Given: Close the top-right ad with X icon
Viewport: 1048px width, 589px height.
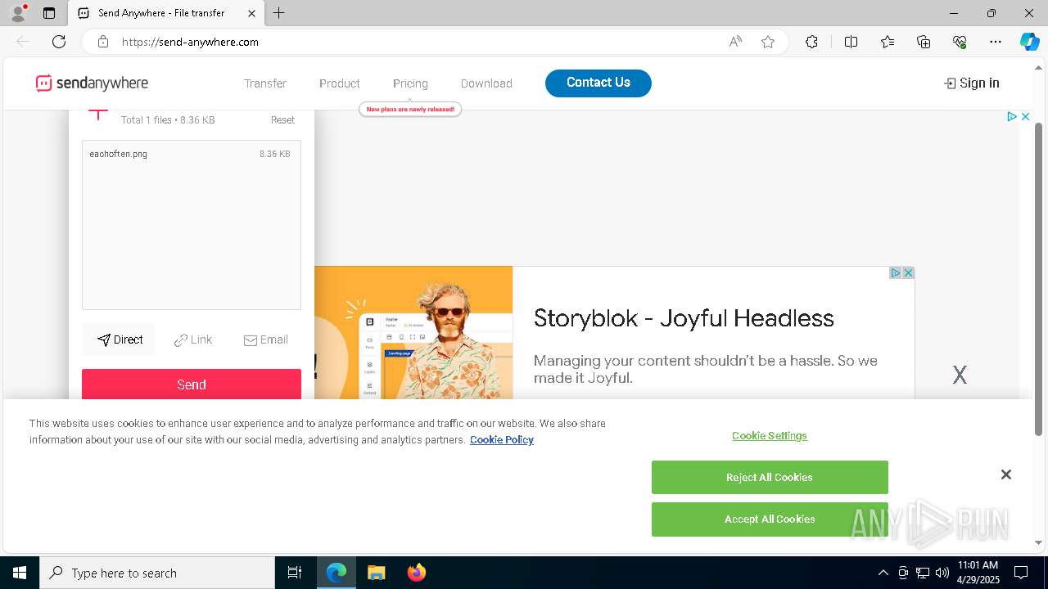Looking at the screenshot, I should (1025, 117).
